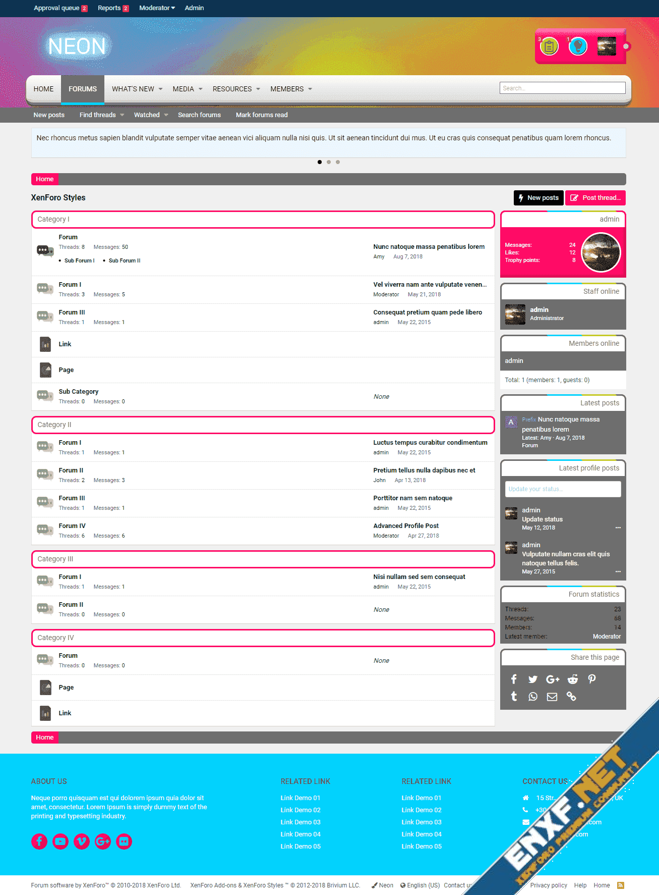
Task: Share this page on Facebook in sidebar
Action: tap(514, 679)
